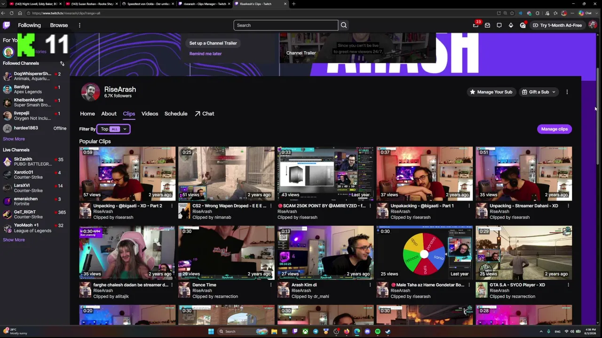This screenshot has height=338, width=602.
Task: Open the Windows Start menu
Action: [x=211, y=331]
